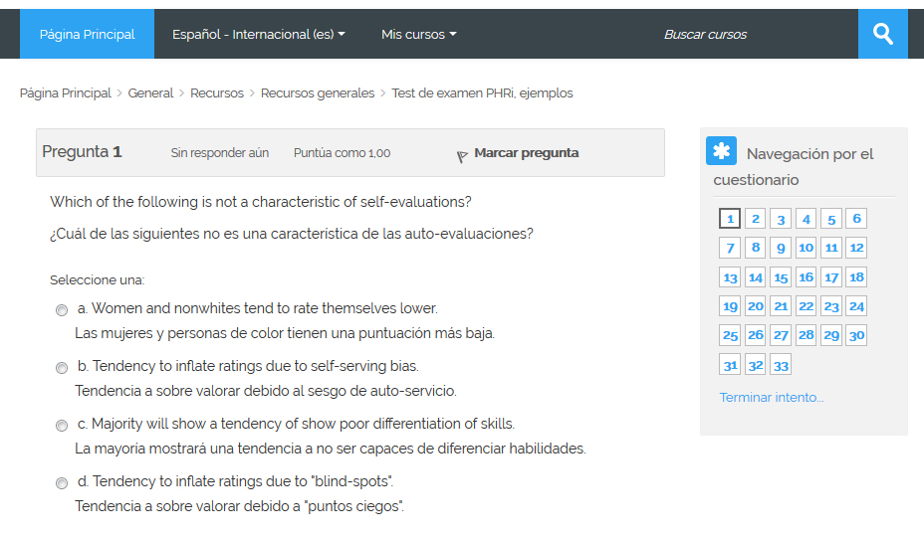Jump to question 15 in quiz navigation

coord(781,277)
